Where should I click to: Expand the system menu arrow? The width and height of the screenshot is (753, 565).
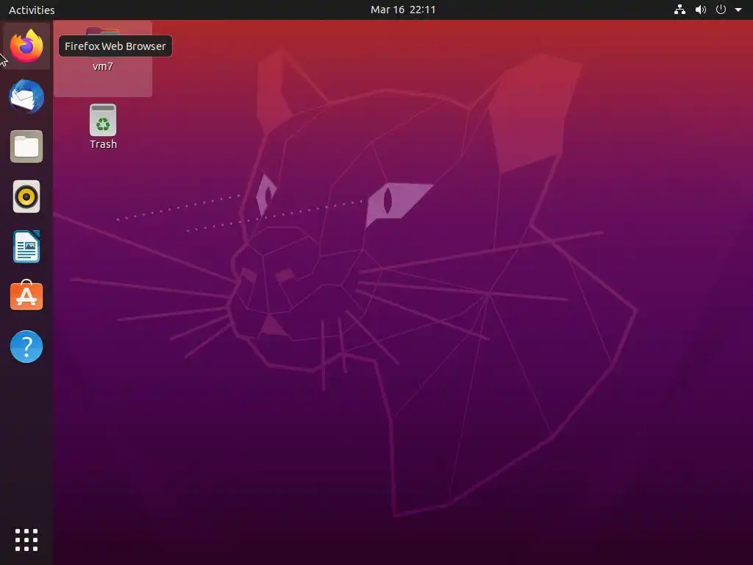pos(738,10)
